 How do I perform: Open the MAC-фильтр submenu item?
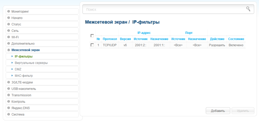pyautogui.click(x=42, y=76)
